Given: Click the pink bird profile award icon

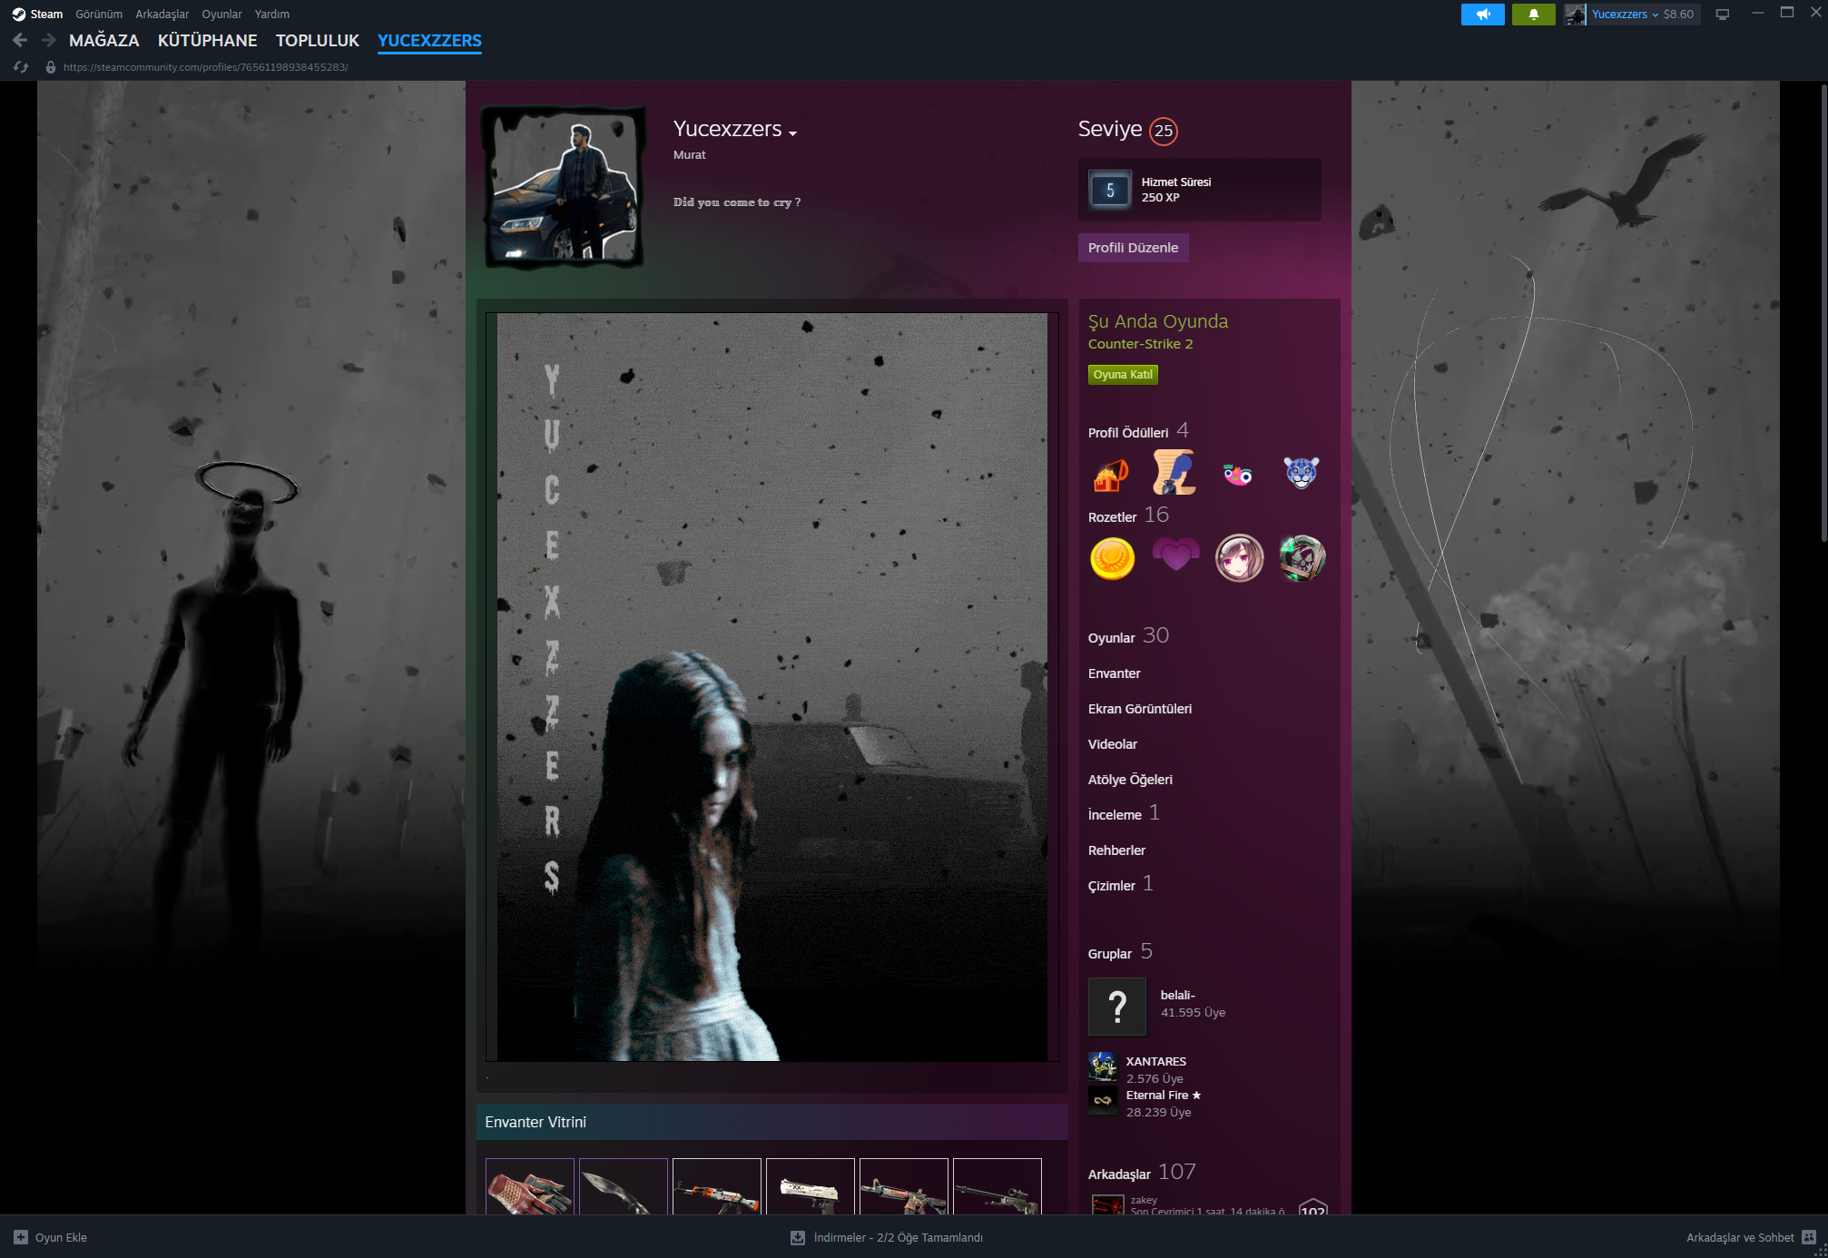Looking at the screenshot, I should click(1238, 473).
